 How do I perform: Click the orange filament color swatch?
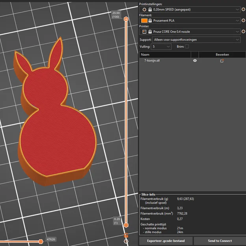click(144, 20)
